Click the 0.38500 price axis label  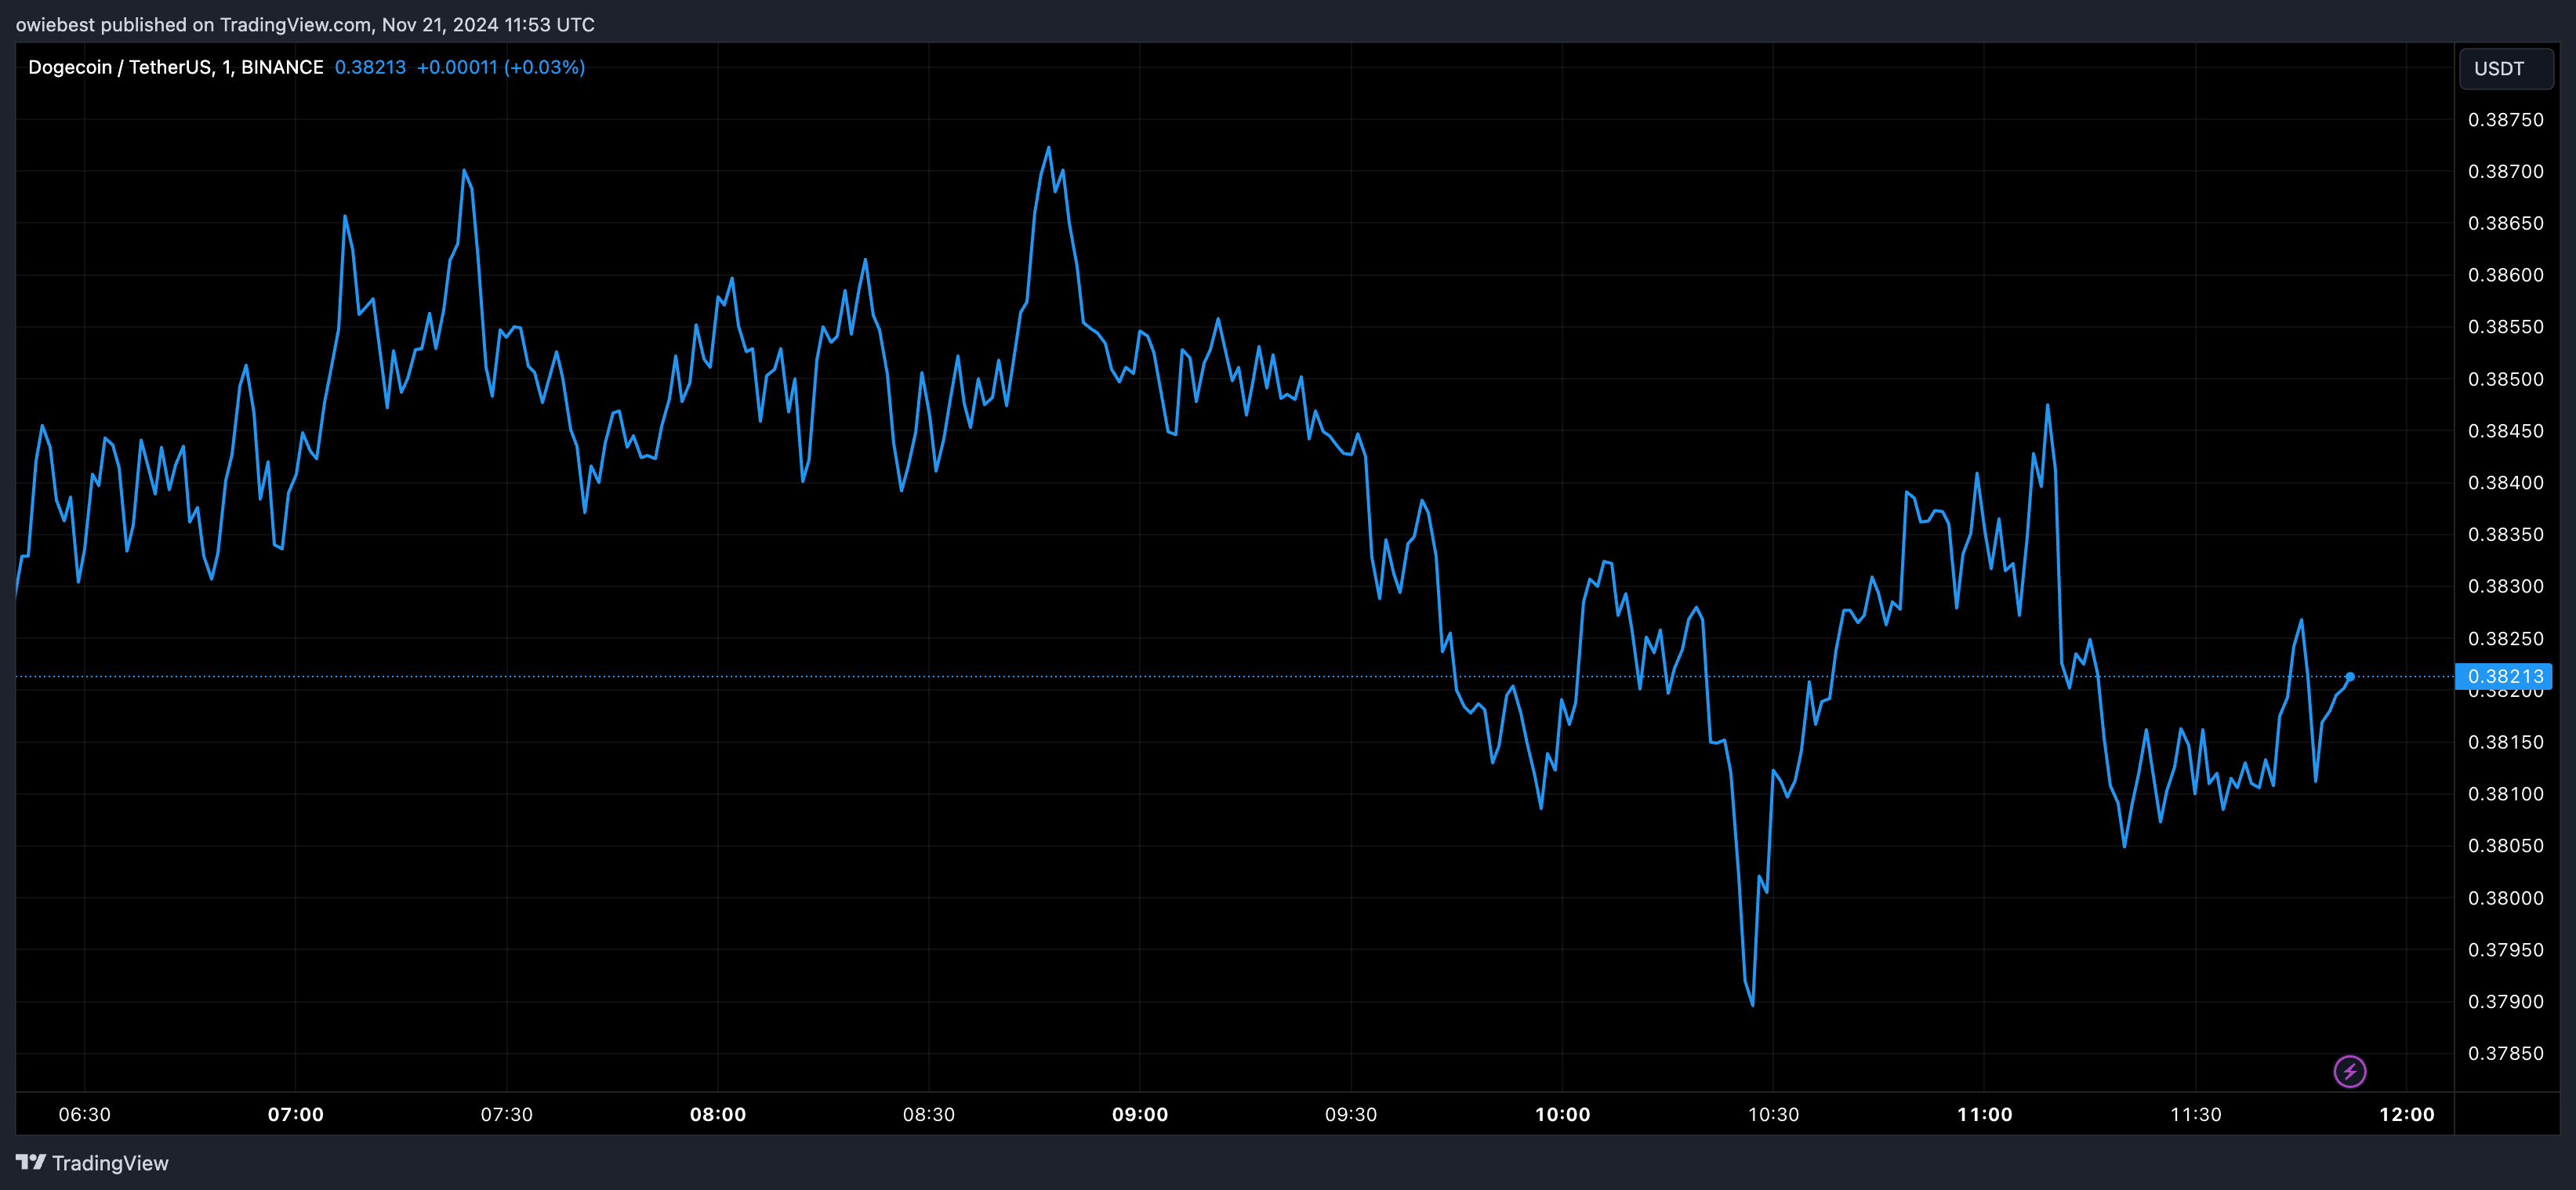click(x=2505, y=379)
